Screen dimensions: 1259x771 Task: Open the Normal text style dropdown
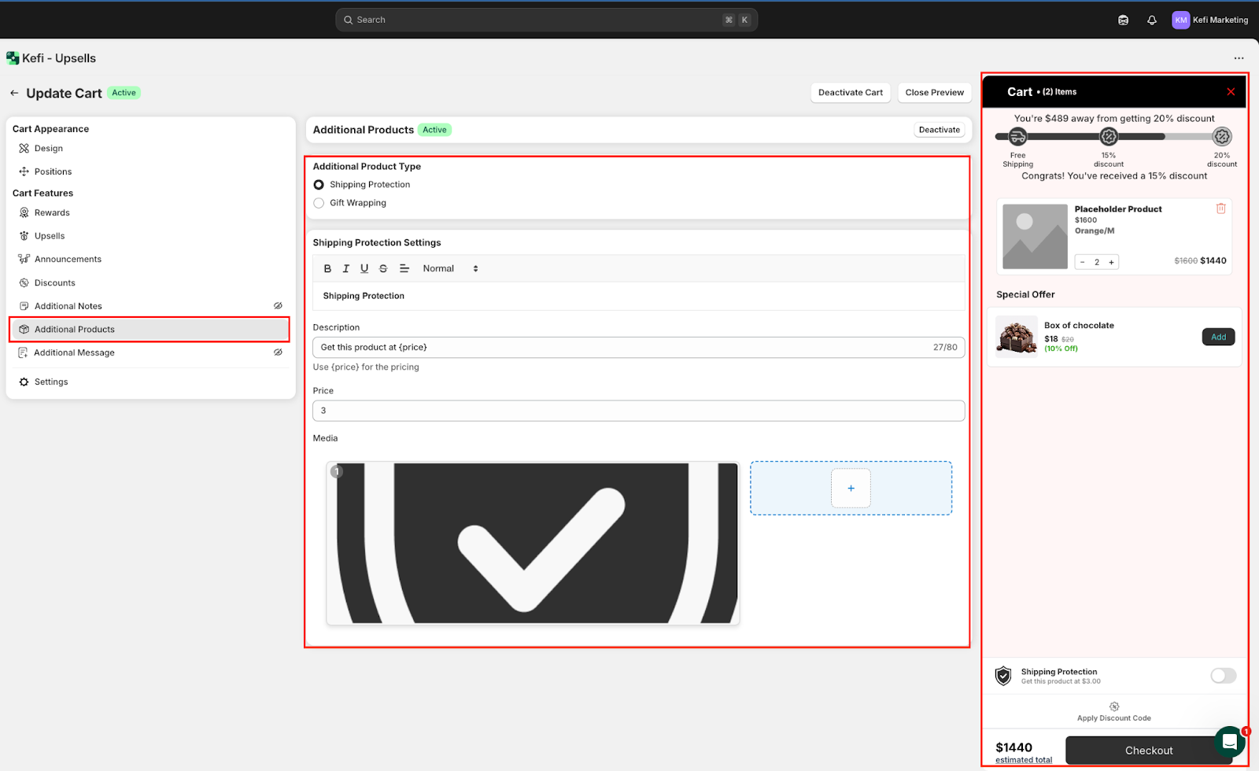pos(450,268)
